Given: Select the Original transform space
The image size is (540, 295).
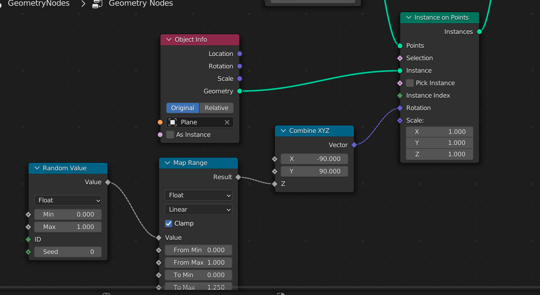Looking at the screenshot, I should coord(183,108).
